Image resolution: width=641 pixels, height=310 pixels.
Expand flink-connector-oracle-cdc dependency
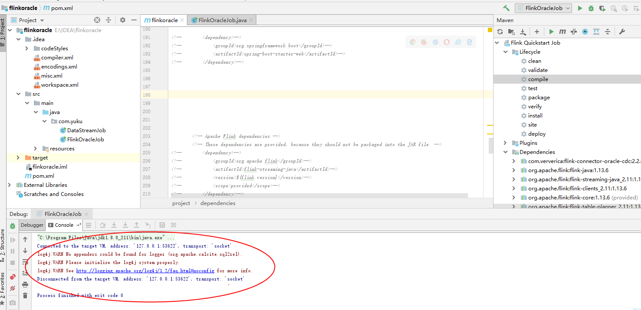point(514,161)
